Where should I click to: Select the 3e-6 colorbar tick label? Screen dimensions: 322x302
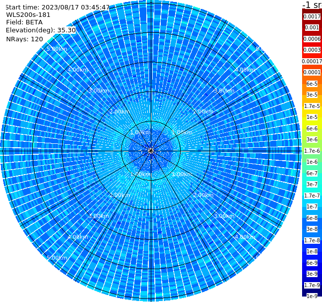tap(312, 139)
